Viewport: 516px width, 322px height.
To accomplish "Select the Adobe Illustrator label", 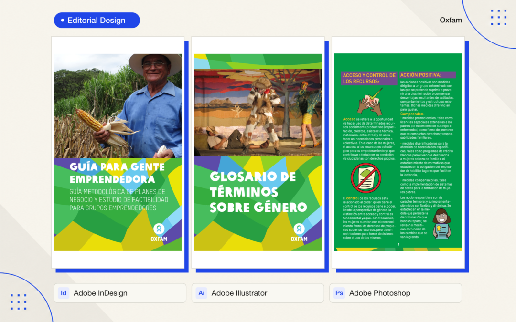I will [239, 293].
